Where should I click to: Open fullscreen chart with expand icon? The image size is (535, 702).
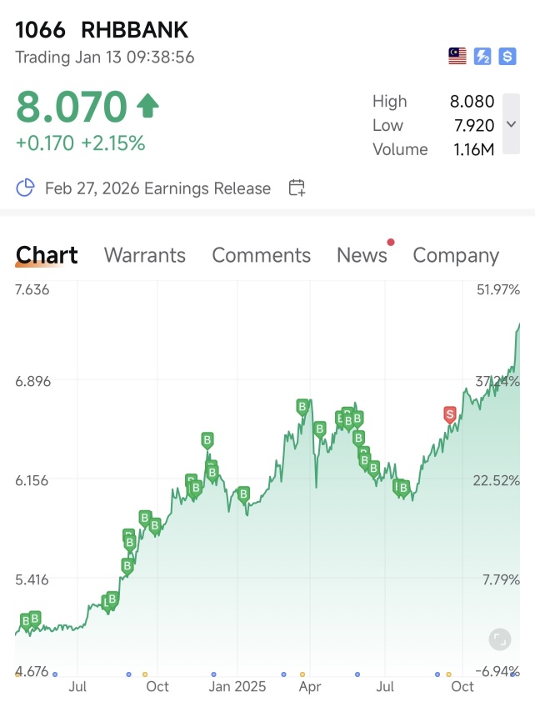tap(500, 639)
